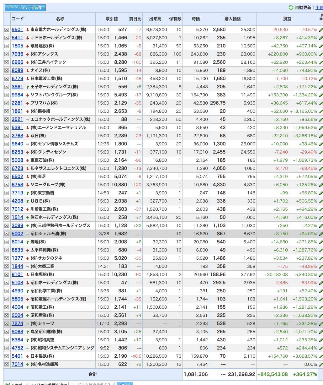This screenshot has width=323, height=385.
Task: Edit holdings with pencil icon for 東京電力 row
Action: click(x=321, y=30)
